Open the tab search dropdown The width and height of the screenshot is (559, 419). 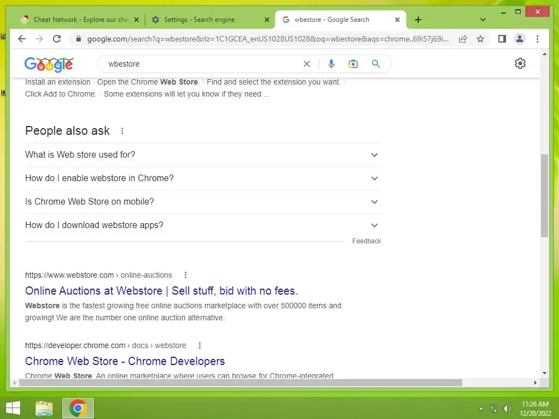483,20
